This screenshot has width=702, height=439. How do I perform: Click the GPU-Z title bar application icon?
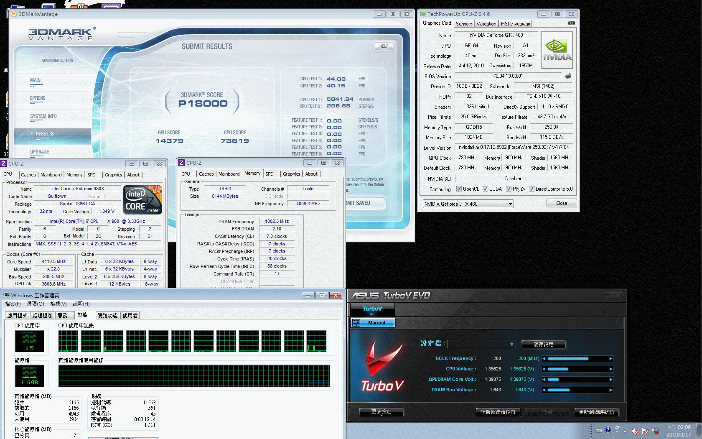422,14
